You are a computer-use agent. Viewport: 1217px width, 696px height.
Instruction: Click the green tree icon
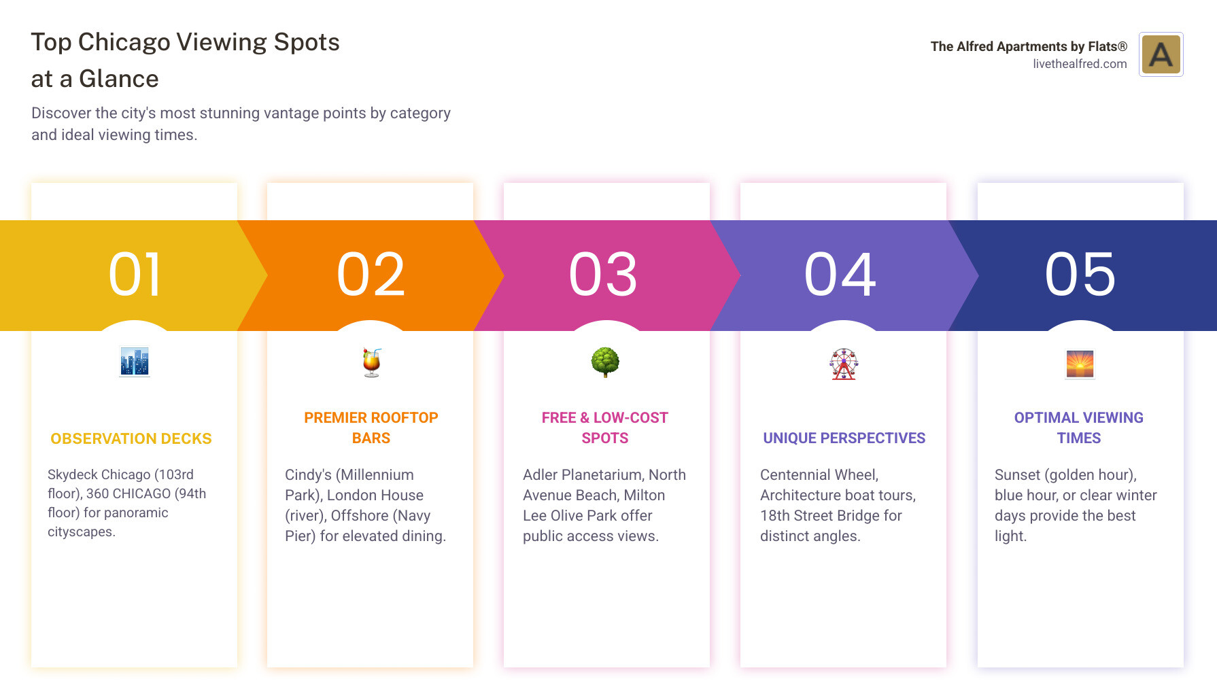605,362
